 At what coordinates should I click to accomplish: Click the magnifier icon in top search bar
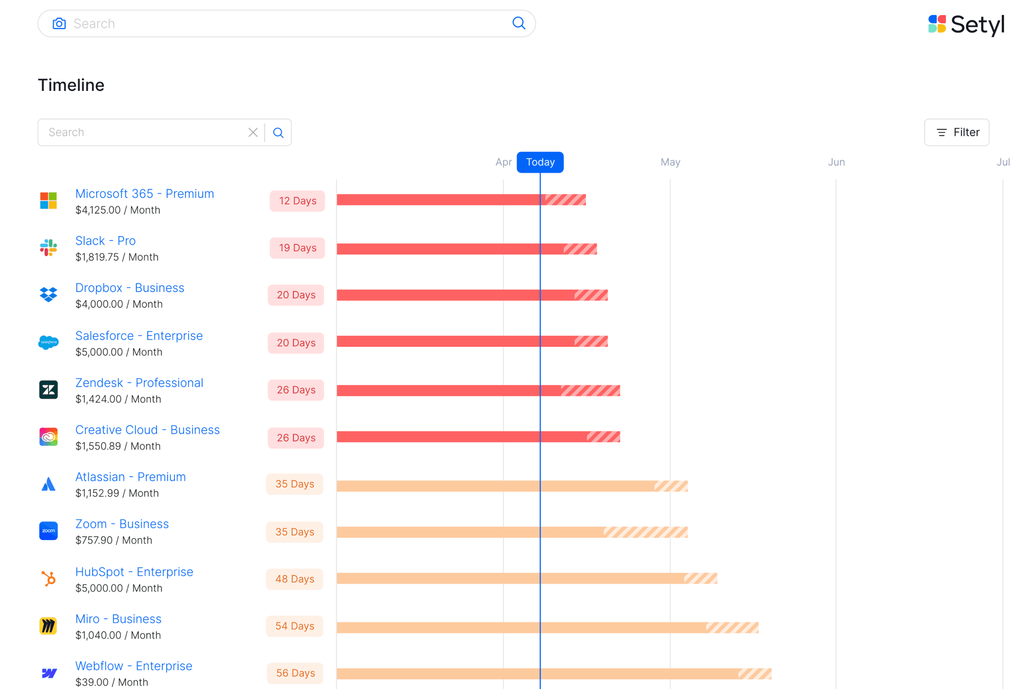click(x=519, y=23)
